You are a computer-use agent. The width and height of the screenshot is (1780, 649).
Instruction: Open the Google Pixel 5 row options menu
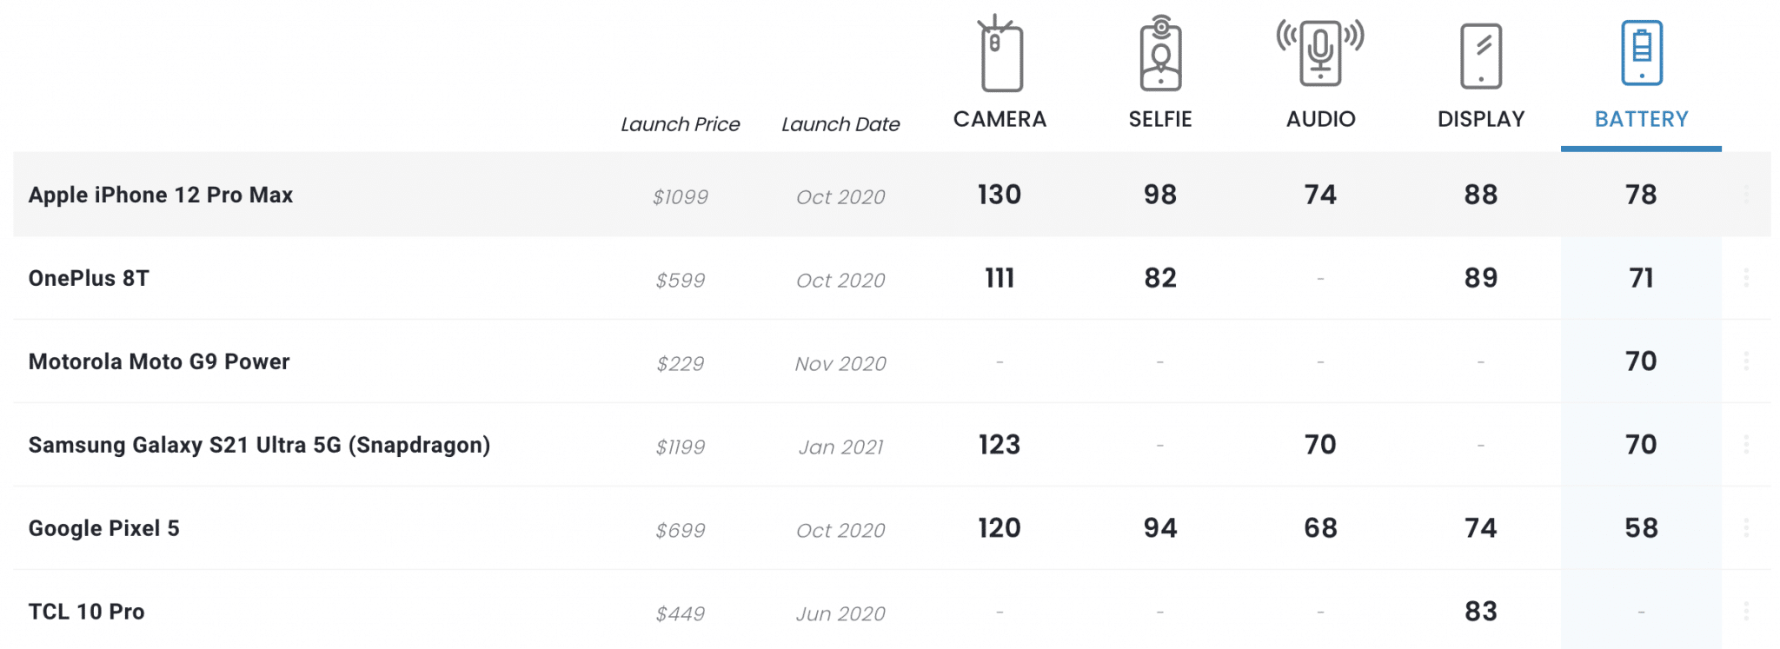pos(1746,528)
